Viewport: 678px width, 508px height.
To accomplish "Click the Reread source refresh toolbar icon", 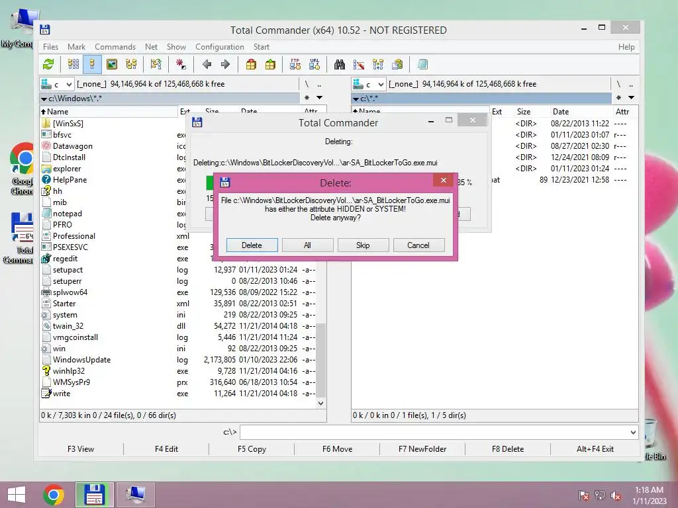I will pyautogui.click(x=48, y=65).
